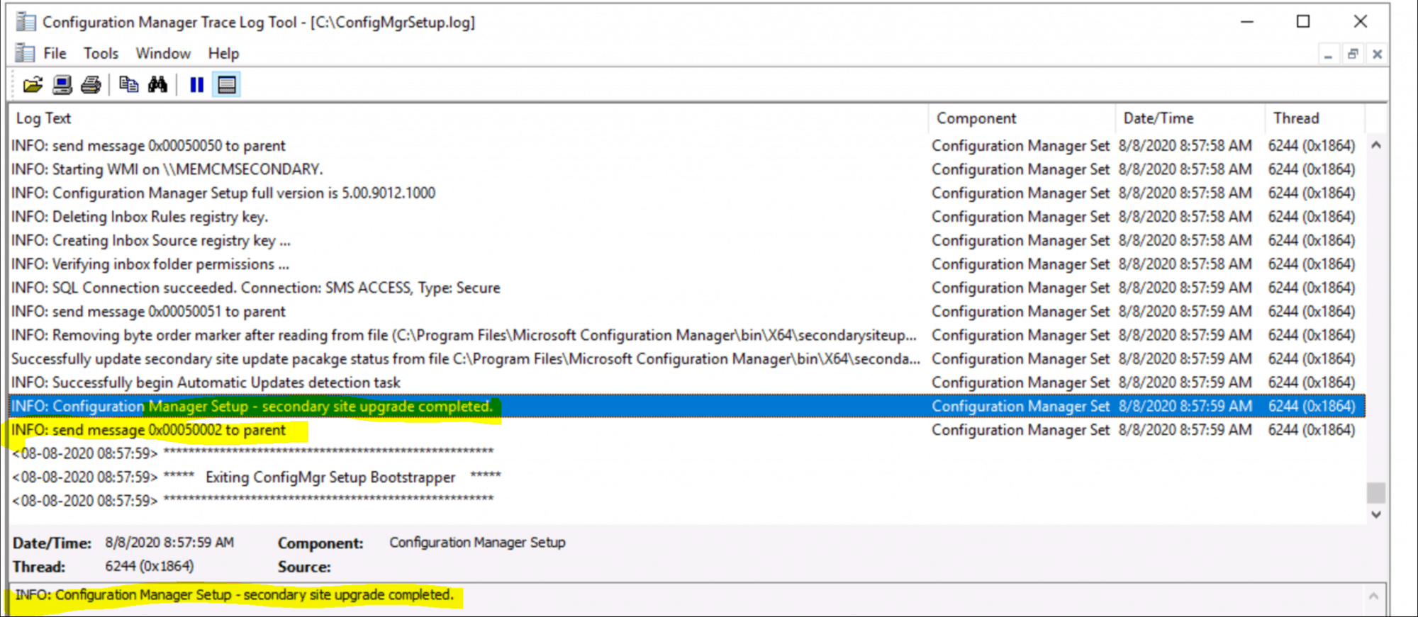Click the Thread column header
The image size is (1418, 617).
click(x=1295, y=118)
